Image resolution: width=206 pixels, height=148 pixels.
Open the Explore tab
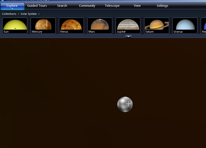pyautogui.click(x=12, y=6)
